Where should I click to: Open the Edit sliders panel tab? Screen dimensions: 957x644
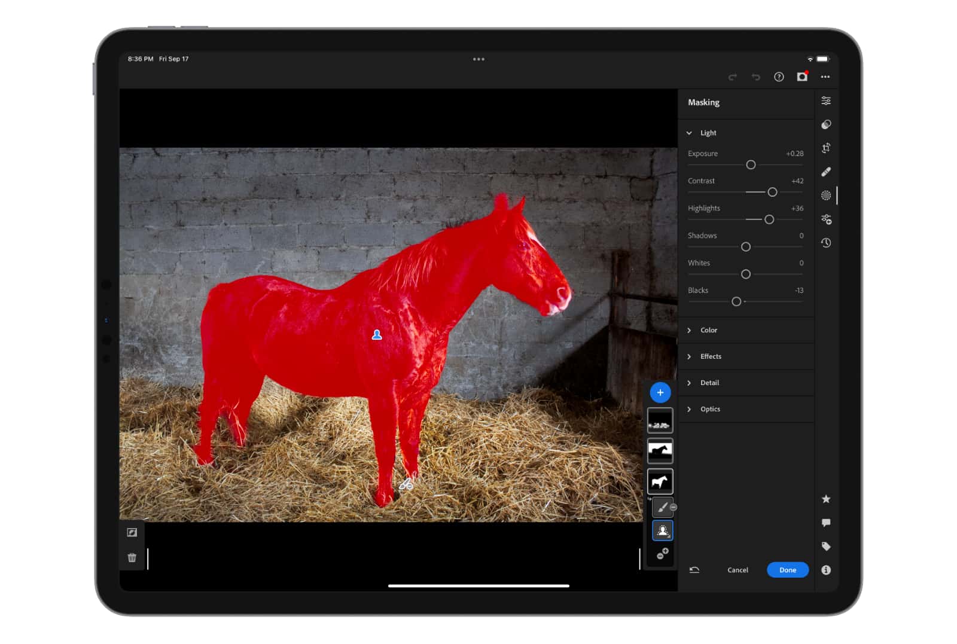(826, 101)
